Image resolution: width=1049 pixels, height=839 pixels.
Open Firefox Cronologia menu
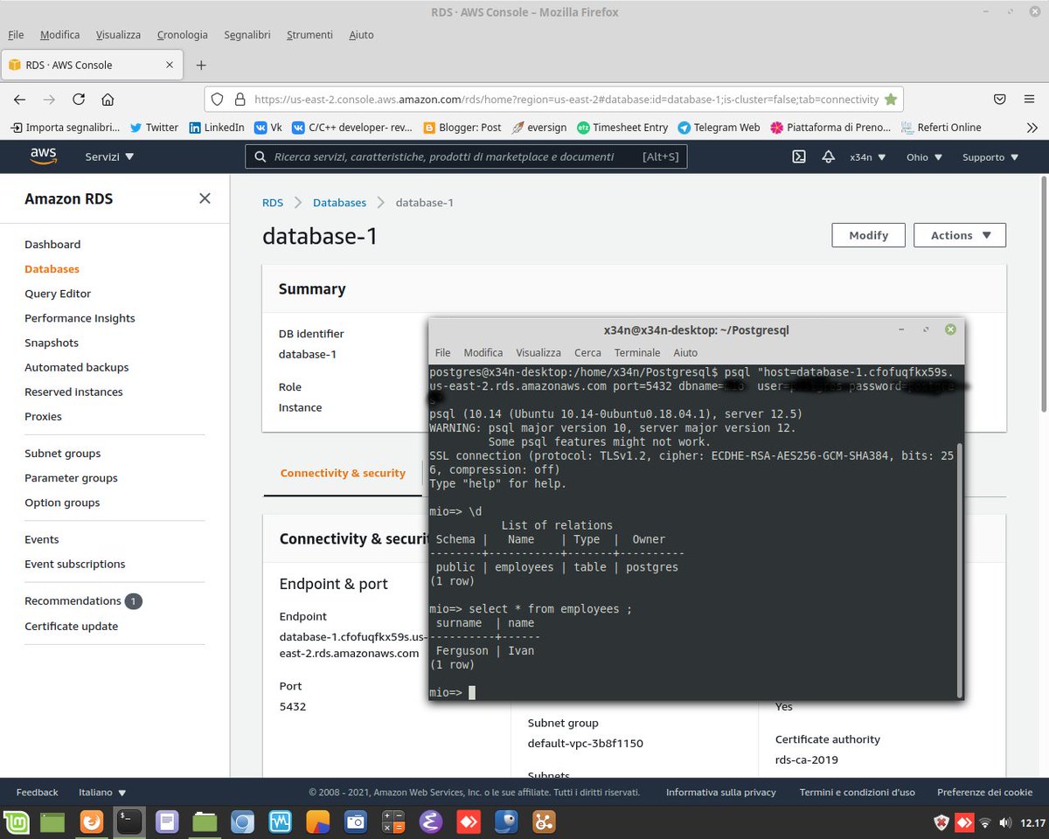point(183,35)
